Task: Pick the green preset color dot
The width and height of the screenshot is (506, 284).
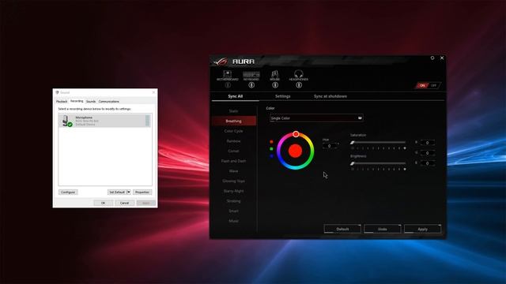Action: click(271, 149)
